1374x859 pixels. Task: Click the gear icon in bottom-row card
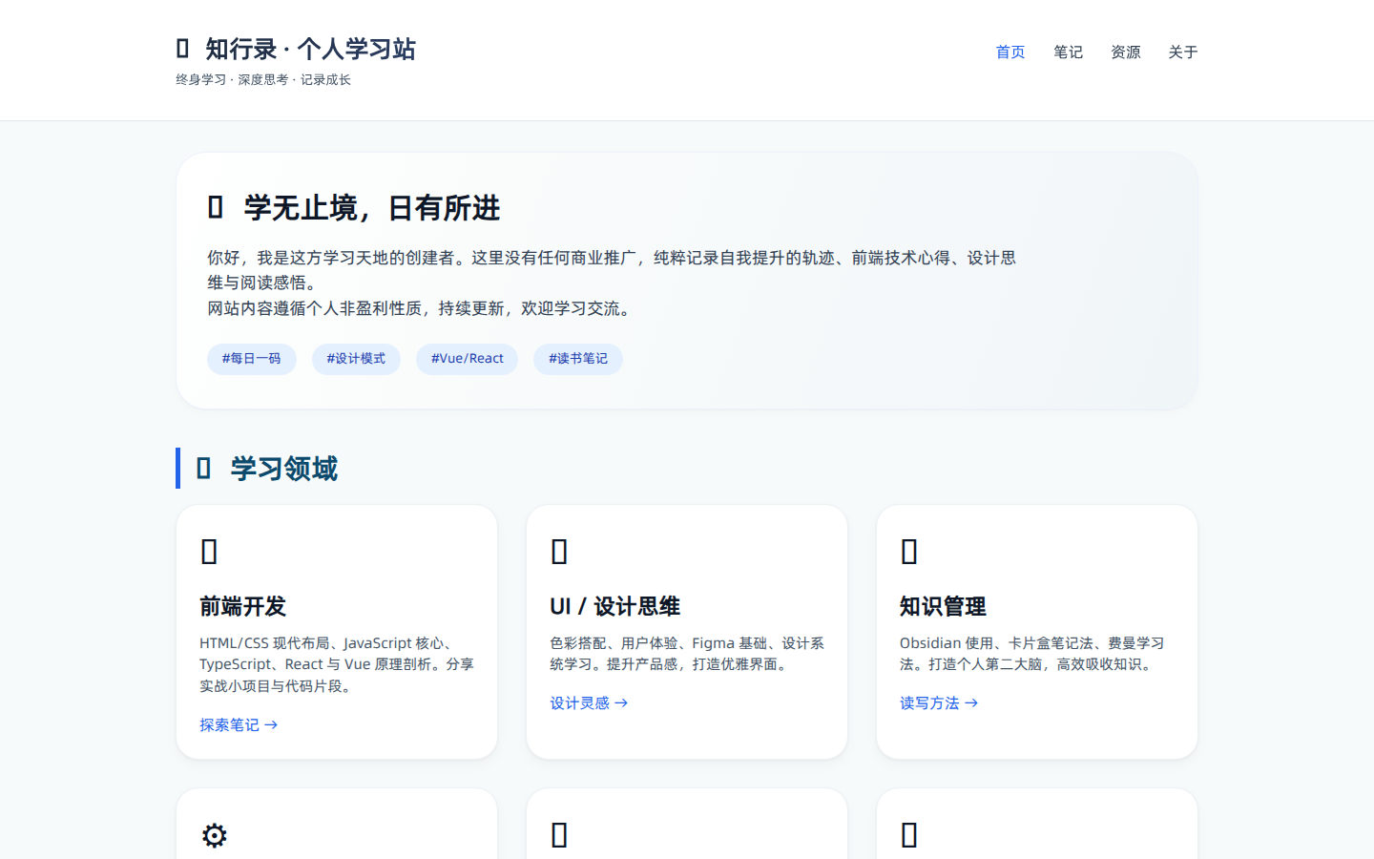215,835
